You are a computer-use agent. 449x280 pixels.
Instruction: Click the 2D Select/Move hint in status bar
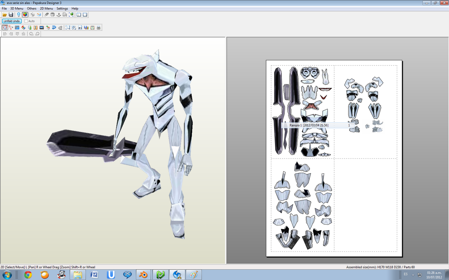[48, 267]
